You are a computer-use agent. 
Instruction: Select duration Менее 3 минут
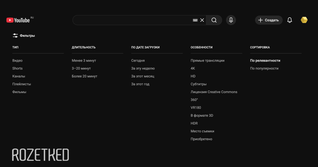(x=84, y=60)
